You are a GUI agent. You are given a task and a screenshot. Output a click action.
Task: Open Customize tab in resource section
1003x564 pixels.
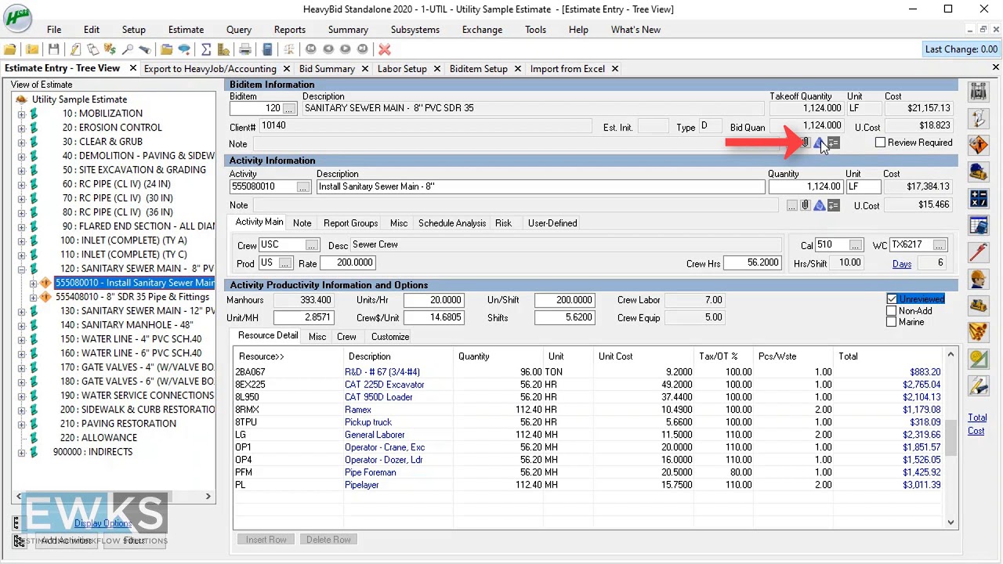(x=390, y=337)
